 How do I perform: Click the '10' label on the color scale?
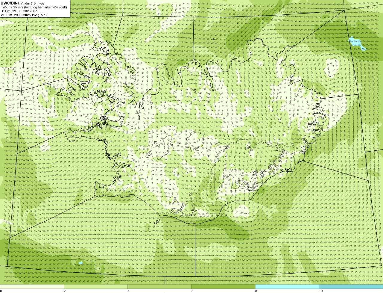point(321,291)
